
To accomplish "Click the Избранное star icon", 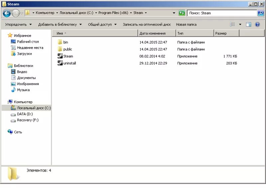I will (x=10, y=35).
